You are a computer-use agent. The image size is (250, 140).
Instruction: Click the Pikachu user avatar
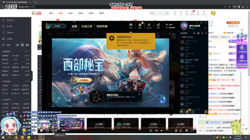(x=213, y=13)
